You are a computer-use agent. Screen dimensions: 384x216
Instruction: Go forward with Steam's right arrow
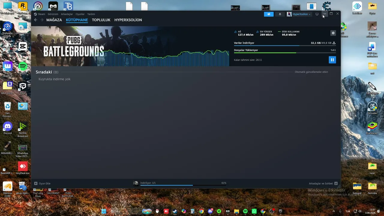coord(42,20)
